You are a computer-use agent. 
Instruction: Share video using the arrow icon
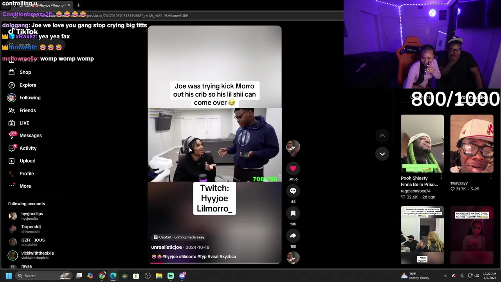pyautogui.click(x=293, y=236)
